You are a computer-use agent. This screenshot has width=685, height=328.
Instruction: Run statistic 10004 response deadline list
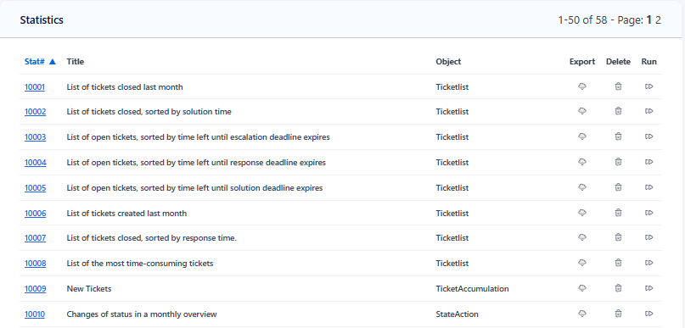click(649, 162)
